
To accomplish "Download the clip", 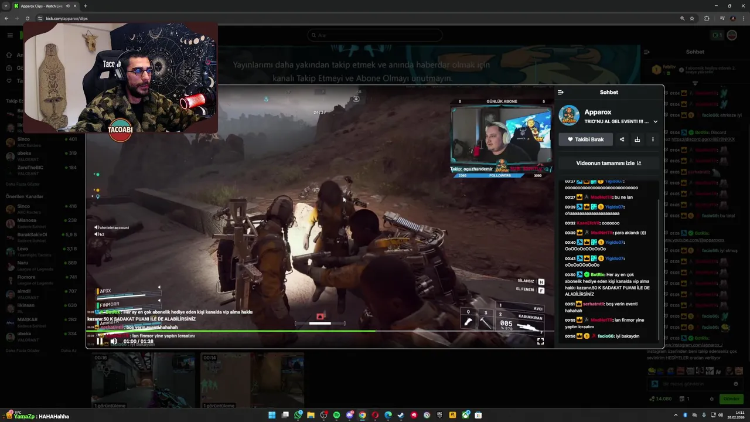I will click(637, 139).
